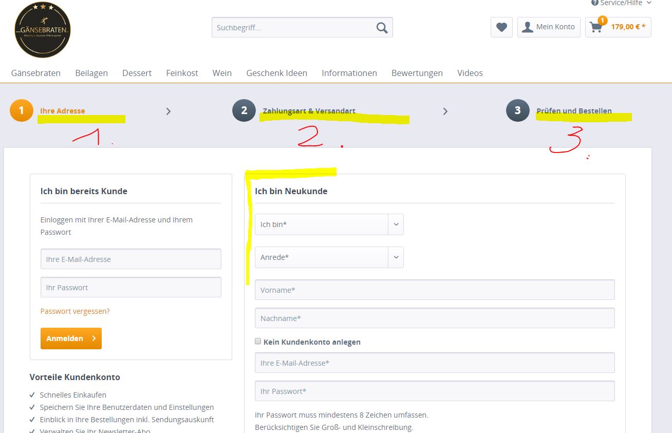Viewport: 672px width, 433px height.
Task: Open the wishlist heart icon
Action: 501,27
